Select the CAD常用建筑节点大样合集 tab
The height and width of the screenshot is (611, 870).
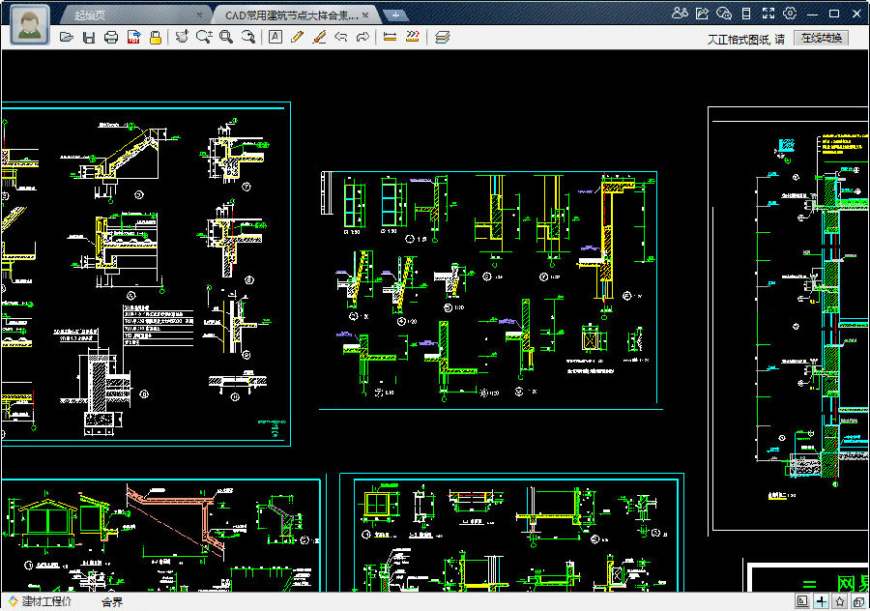(x=291, y=15)
